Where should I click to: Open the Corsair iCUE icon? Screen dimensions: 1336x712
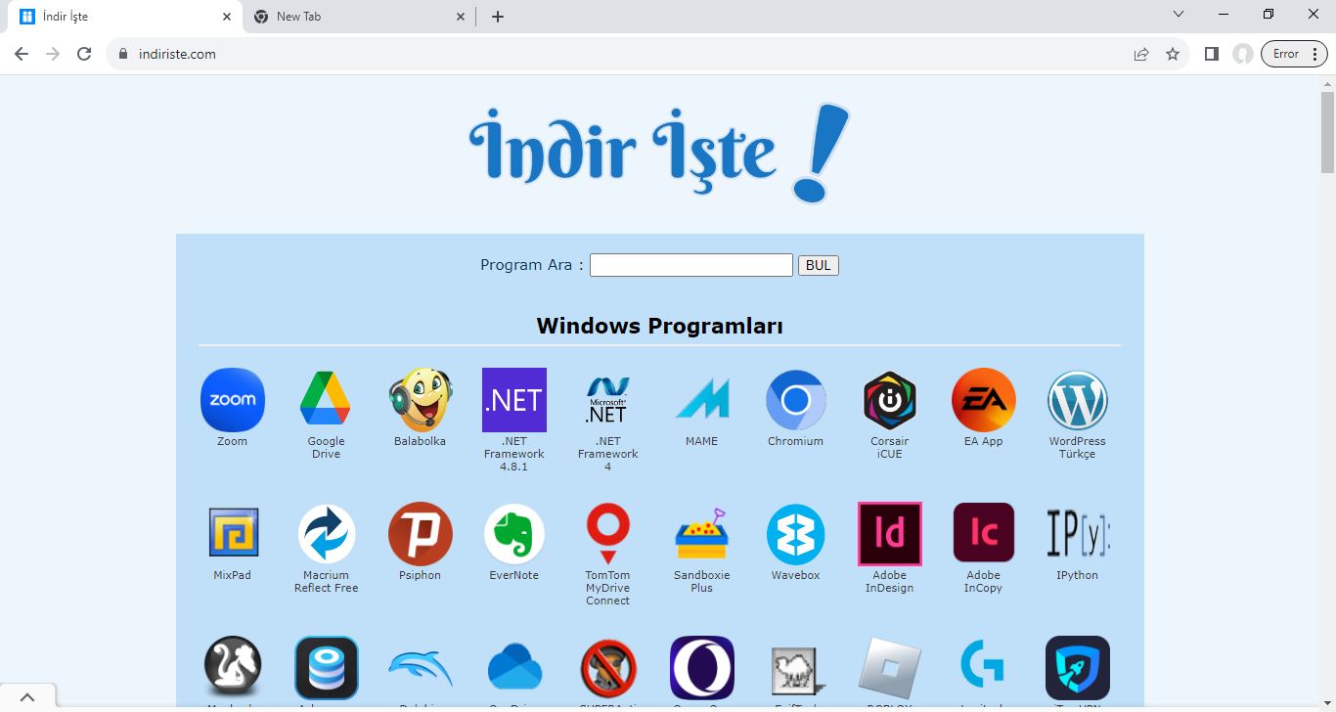889,400
